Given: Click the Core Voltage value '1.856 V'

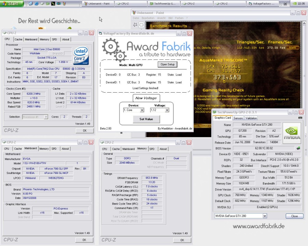Looking at the screenshot, I should (x=63, y=62).
